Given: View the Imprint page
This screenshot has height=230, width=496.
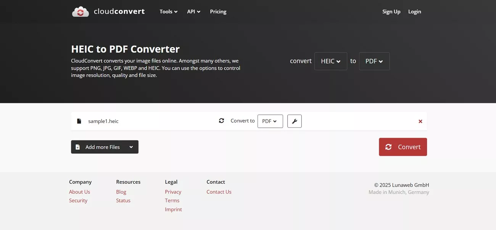Looking at the screenshot, I should click(173, 209).
